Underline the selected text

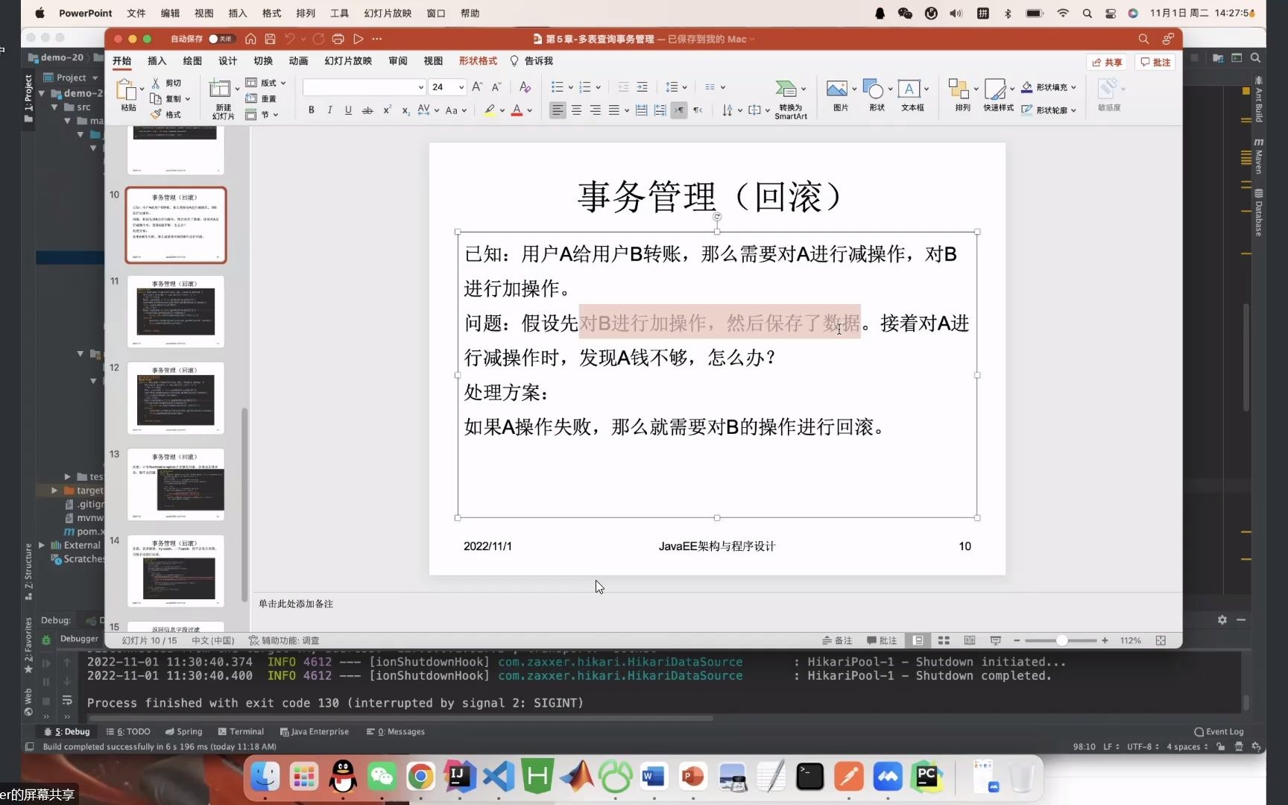pos(348,110)
